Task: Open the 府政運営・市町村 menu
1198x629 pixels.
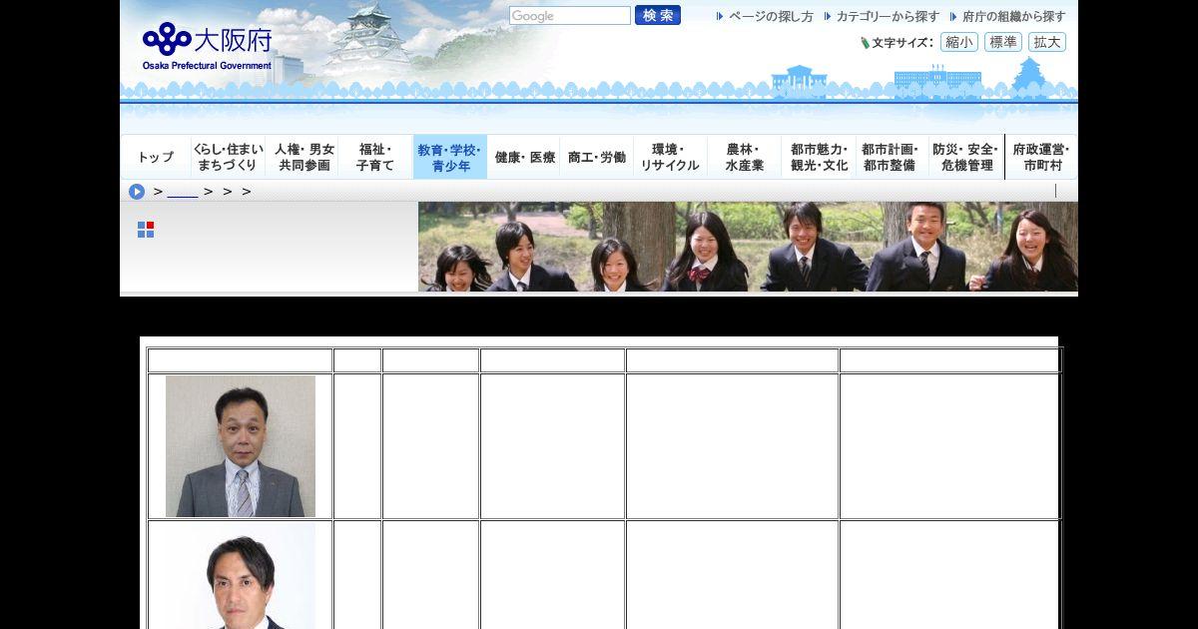Action: tap(1041, 158)
